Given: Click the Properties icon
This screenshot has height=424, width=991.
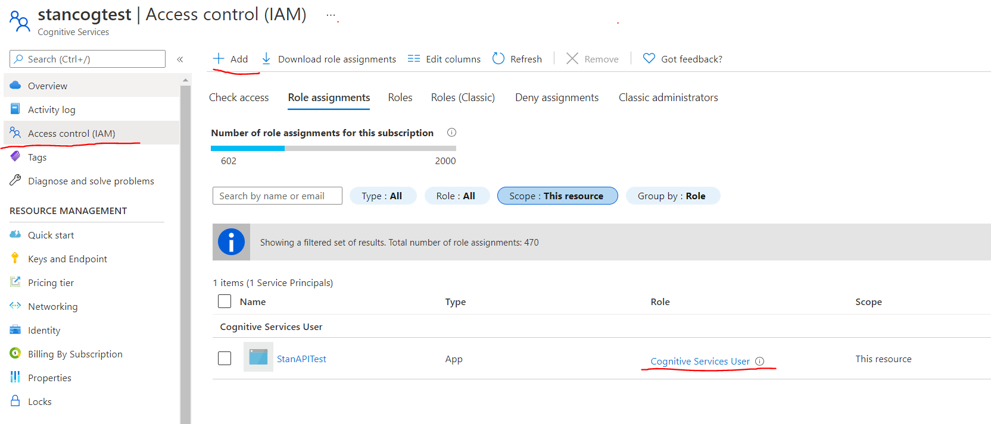Looking at the screenshot, I should 15,377.
